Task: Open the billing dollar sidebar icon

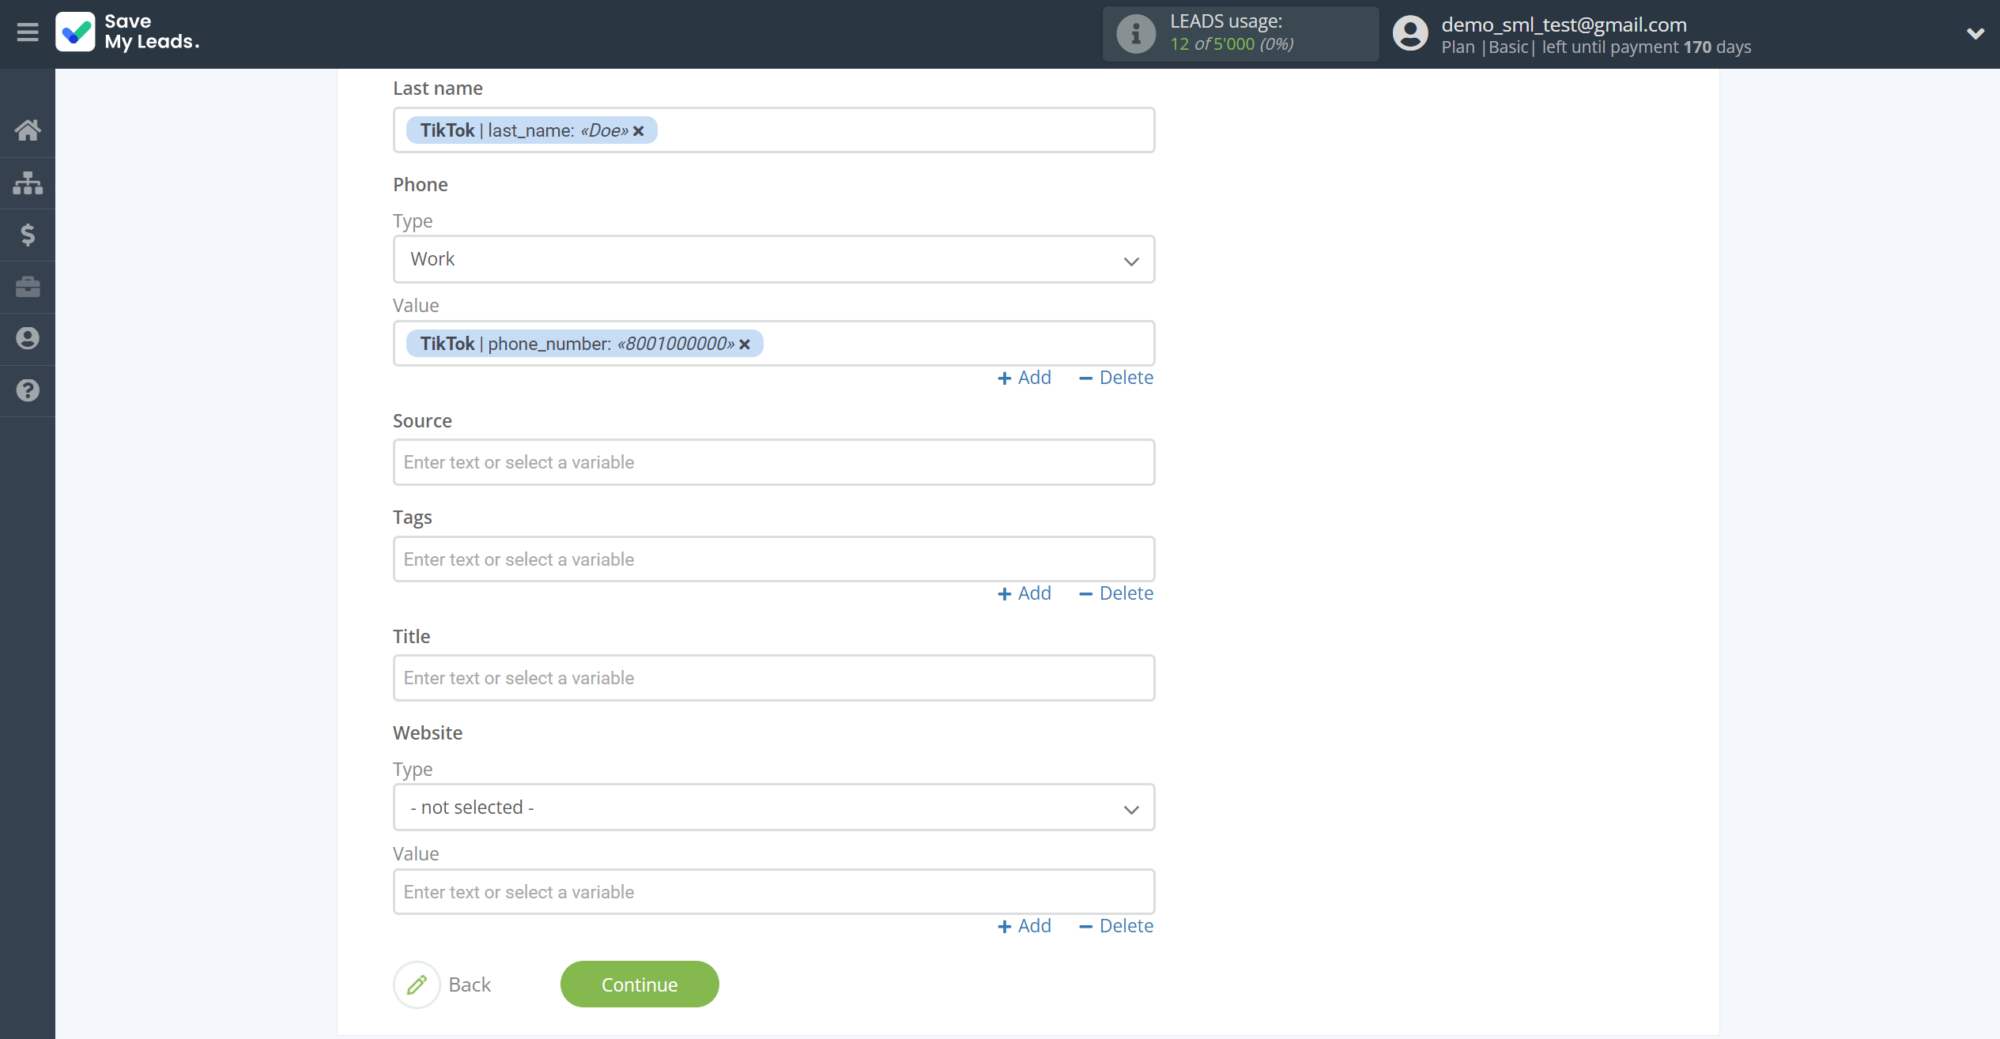Action: tap(28, 235)
